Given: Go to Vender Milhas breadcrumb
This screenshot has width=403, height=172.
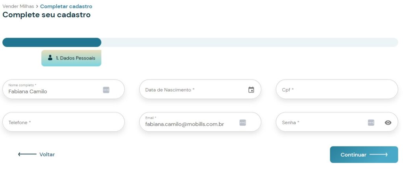Looking at the screenshot, I should [x=18, y=6].
